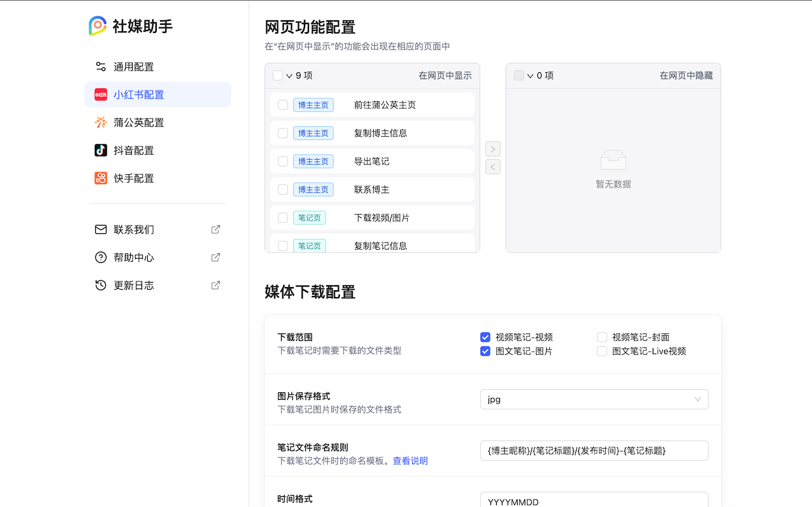Select the 快手配置 Kuaishou icon

pos(100,178)
